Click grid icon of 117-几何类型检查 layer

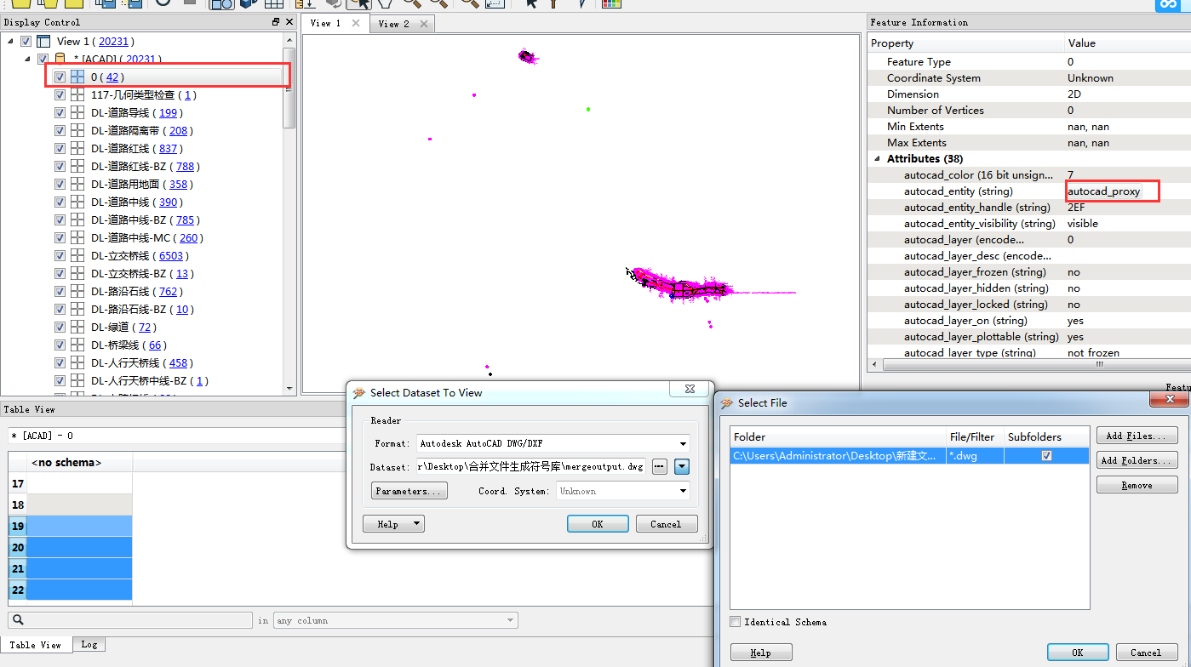(x=77, y=94)
